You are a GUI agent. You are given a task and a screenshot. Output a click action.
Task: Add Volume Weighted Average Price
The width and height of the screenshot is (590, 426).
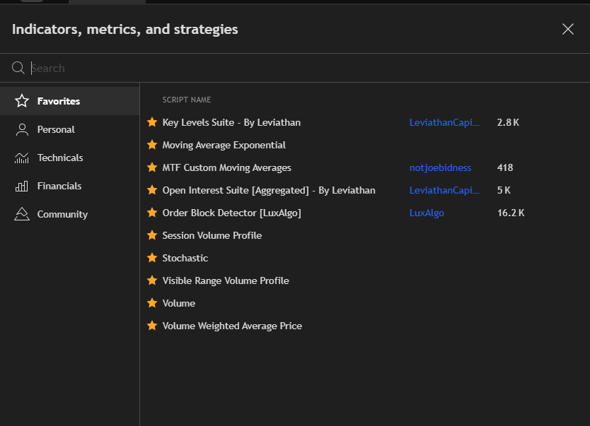(x=232, y=326)
